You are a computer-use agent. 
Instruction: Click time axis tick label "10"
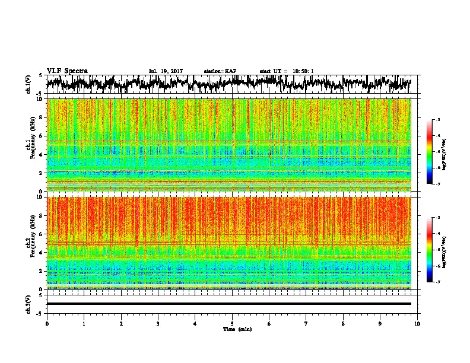pyautogui.click(x=417, y=324)
